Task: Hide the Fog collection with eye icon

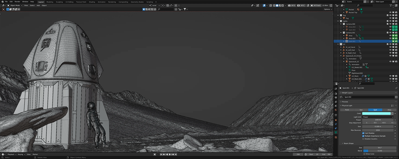Action: (x=390, y=15)
